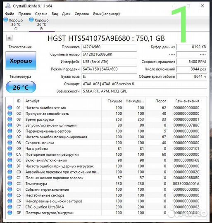This screenshot has width=212, height=223.
Task: Select row Полных циклов парковок головок
Action: [x=104, y=178]
